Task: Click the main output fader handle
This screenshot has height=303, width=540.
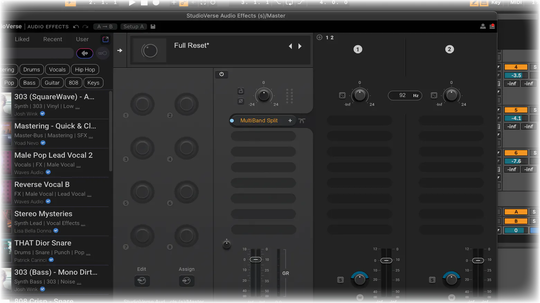Action: pos(256,259)
